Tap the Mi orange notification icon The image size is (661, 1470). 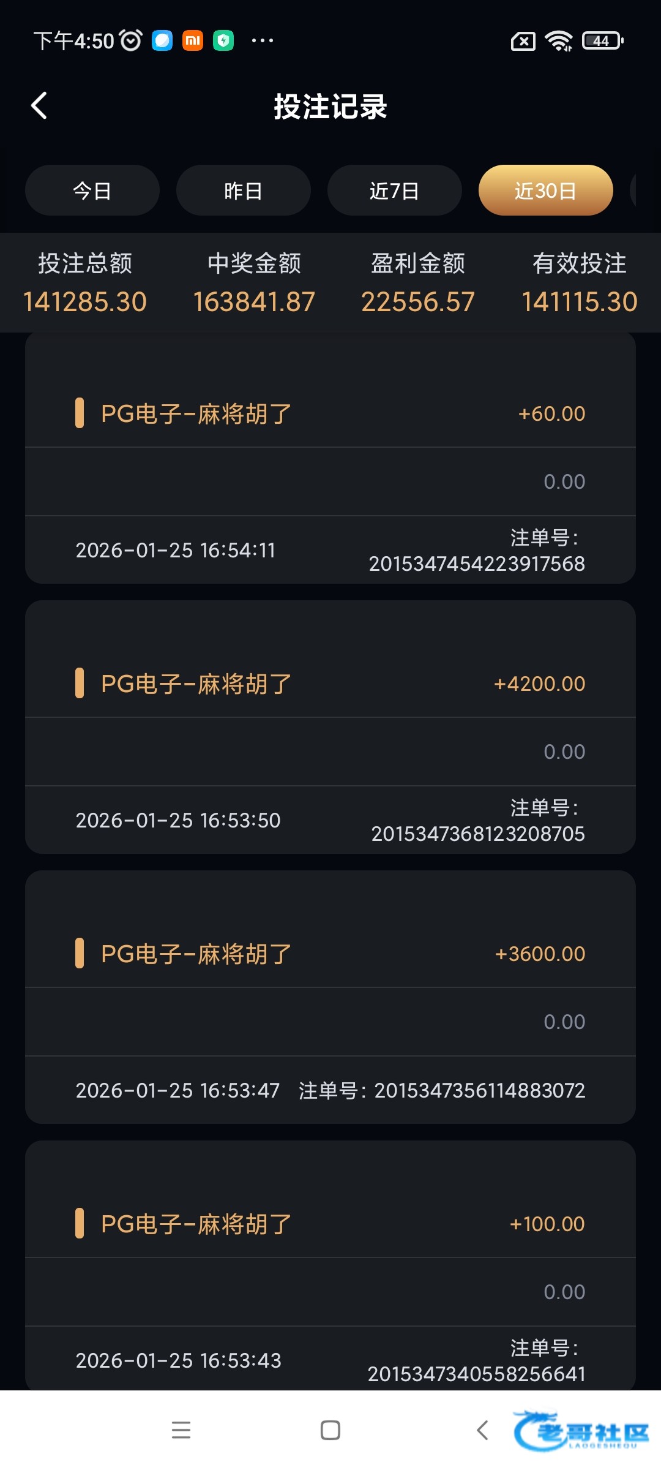(x=193, y=40)
